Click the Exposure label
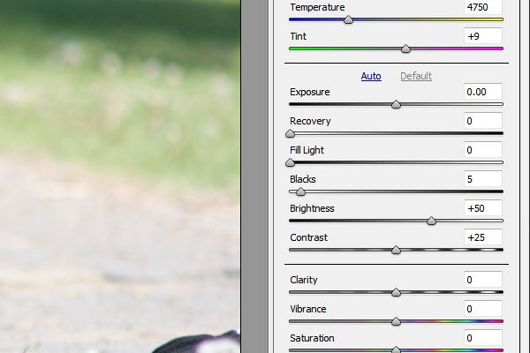530x353 pixels. point(310,92)
